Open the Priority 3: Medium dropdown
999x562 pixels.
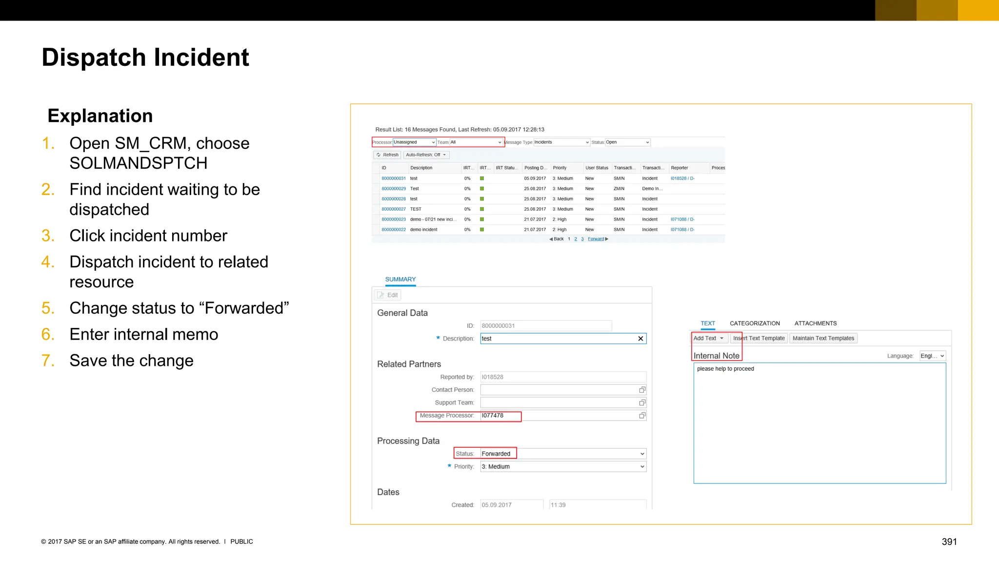tap(563, 467)
